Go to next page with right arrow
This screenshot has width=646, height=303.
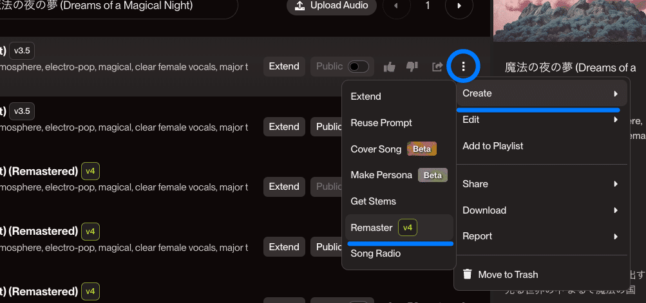(x=459, y=6)
